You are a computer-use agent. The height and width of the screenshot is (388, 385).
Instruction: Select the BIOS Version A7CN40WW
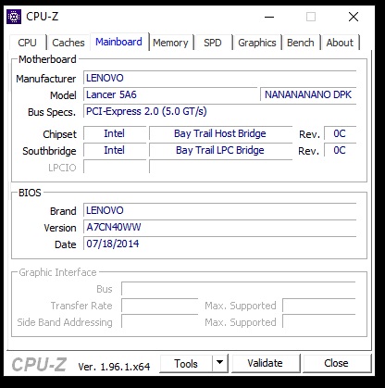[219, 228]
